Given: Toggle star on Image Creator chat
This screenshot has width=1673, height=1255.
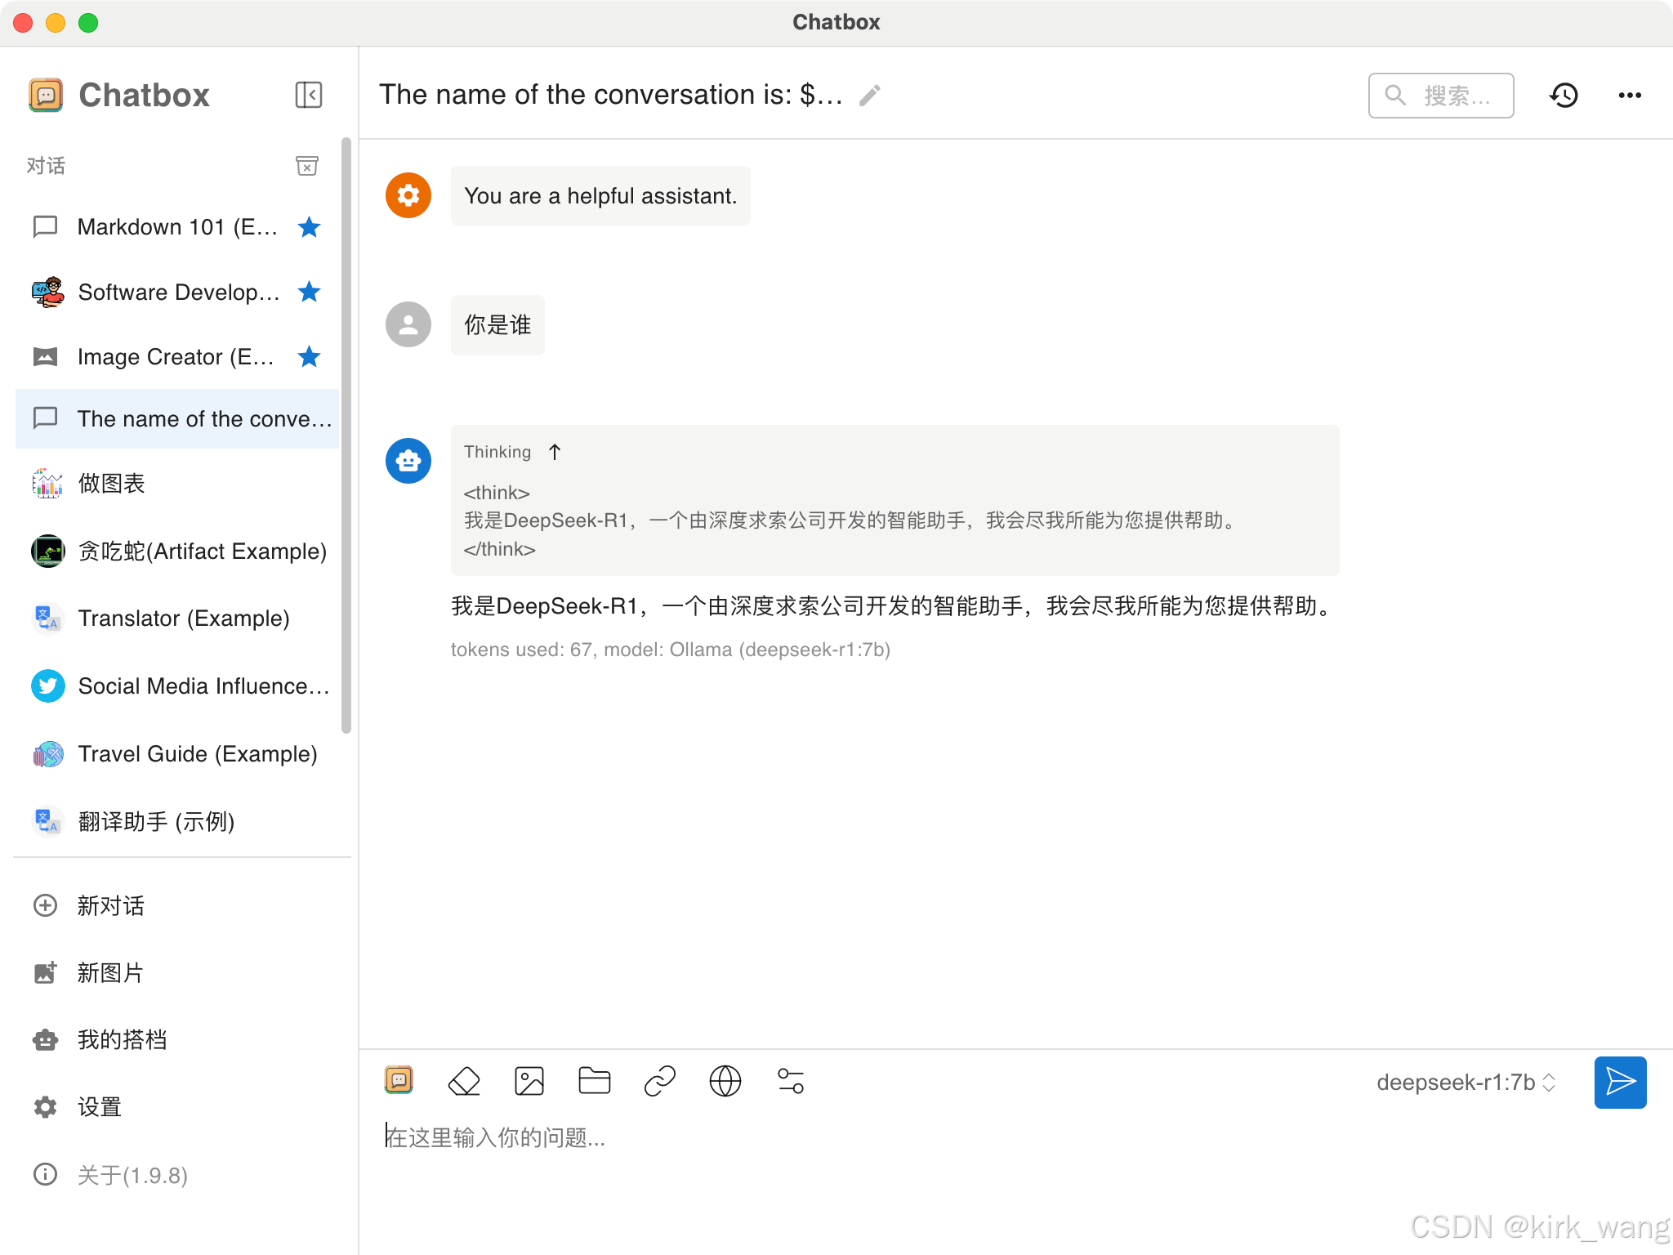Looking at the screenshot, I should click(x=309, y=357).
